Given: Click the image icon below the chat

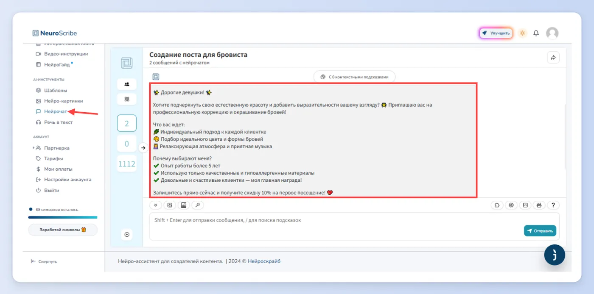Looking at the screenshot, I should coord(184,205).
